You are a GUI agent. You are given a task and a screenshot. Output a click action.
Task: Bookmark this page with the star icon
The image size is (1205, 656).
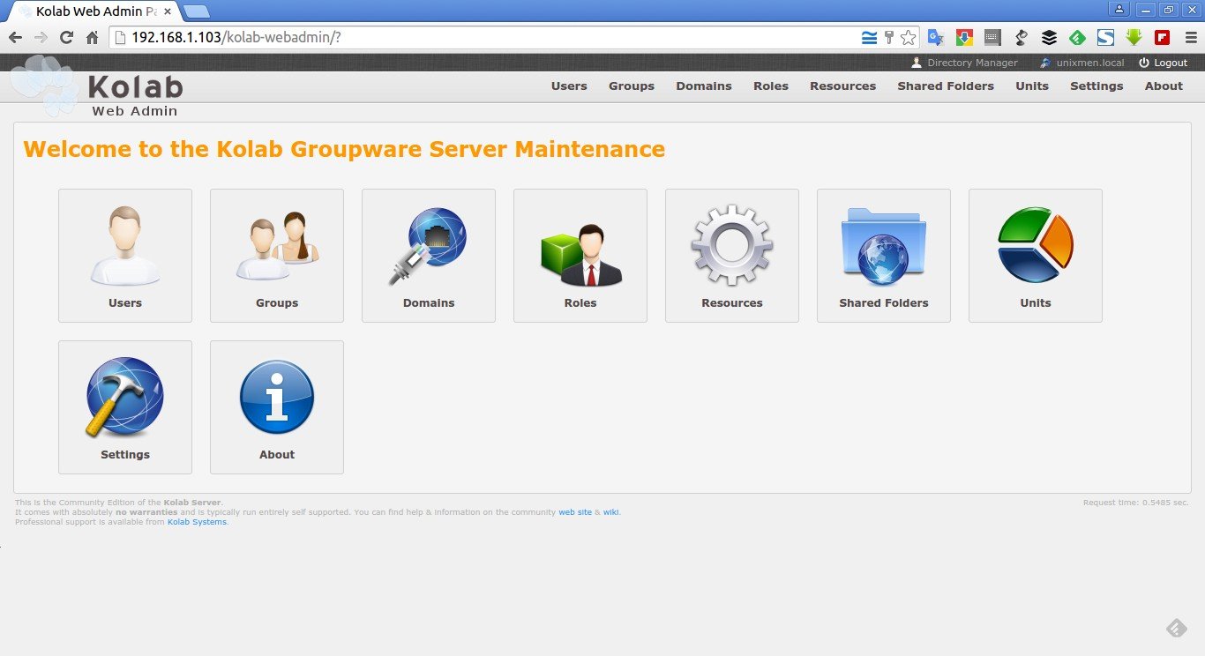click(908, 38)
